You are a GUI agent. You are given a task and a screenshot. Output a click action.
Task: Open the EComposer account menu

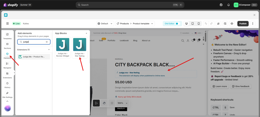coord(246,5)
